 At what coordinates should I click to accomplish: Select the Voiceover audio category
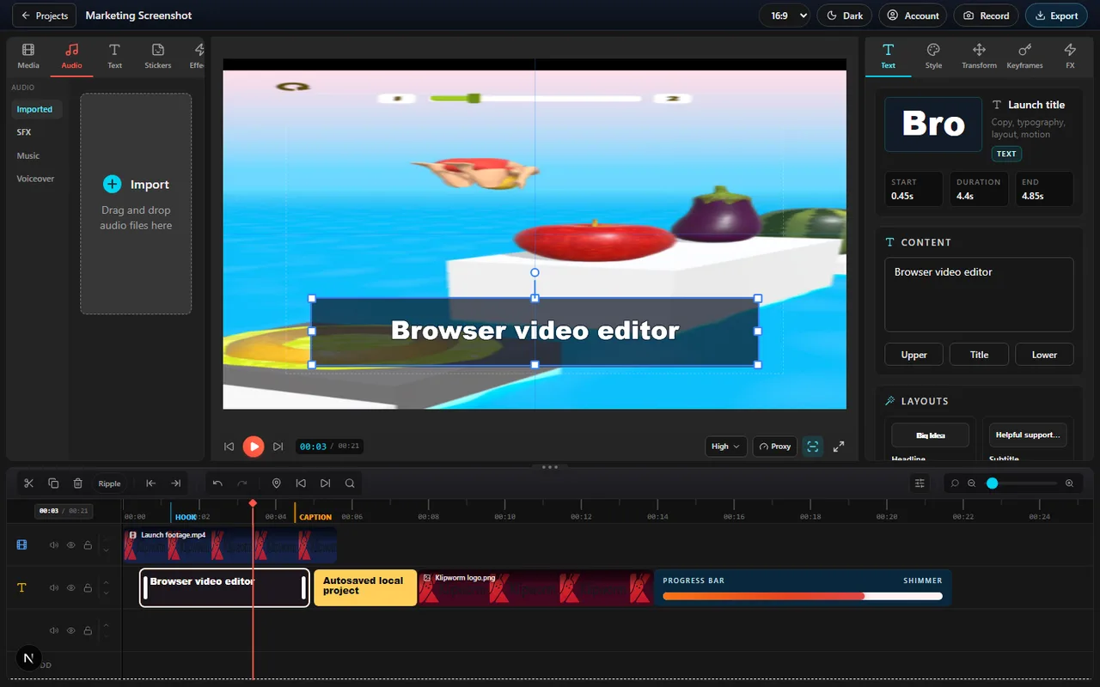pyautogui.click(x=37, y=179)
